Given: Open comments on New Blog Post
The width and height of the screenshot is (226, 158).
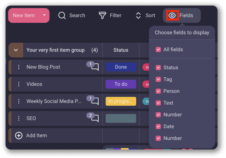Looking at the screenshot, I should pos(95,67).
